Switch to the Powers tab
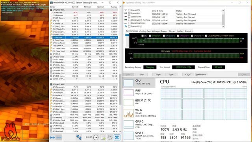 click(164, 31)
